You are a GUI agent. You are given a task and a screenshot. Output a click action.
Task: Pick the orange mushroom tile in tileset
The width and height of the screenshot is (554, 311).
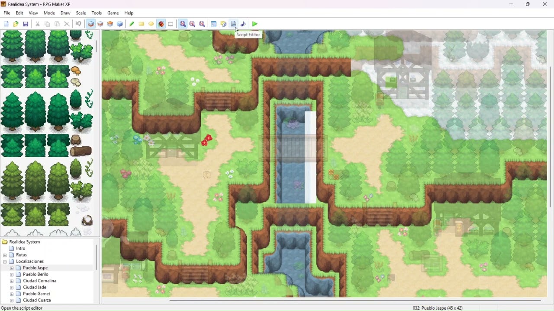coord(76,70)
